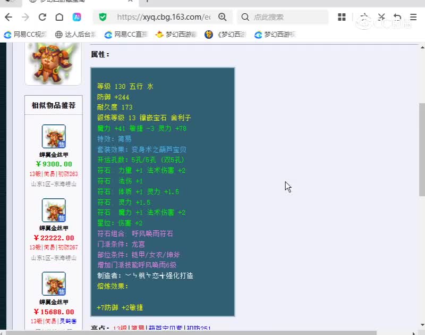
Task: Go forward with the forward arrow
Action: (25, 17)
